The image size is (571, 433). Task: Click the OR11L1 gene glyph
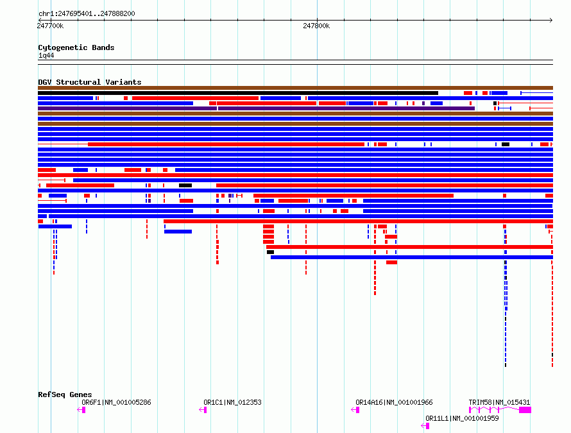point(425,426)
